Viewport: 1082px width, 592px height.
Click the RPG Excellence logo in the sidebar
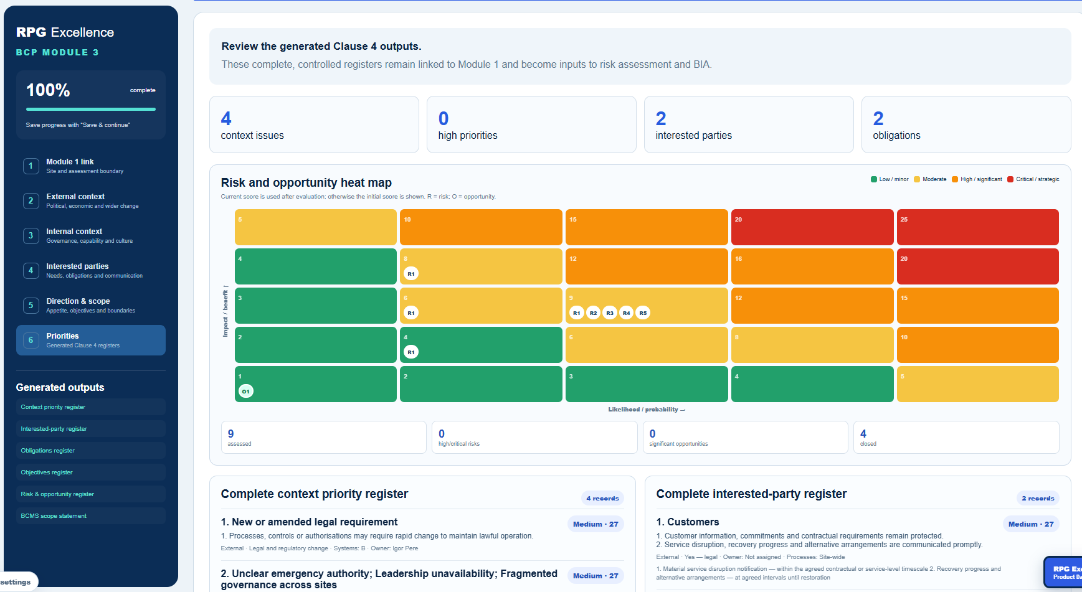65,32
